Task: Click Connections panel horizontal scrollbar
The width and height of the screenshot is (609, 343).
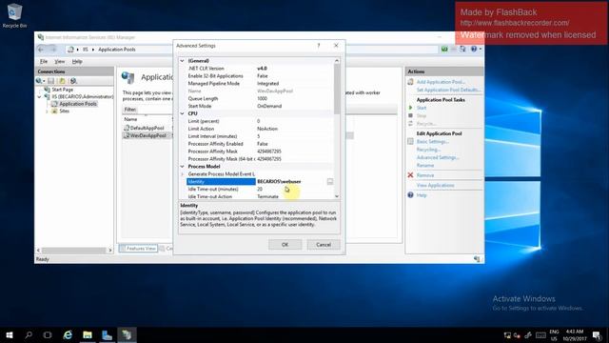Action: (x=74, y=250)
